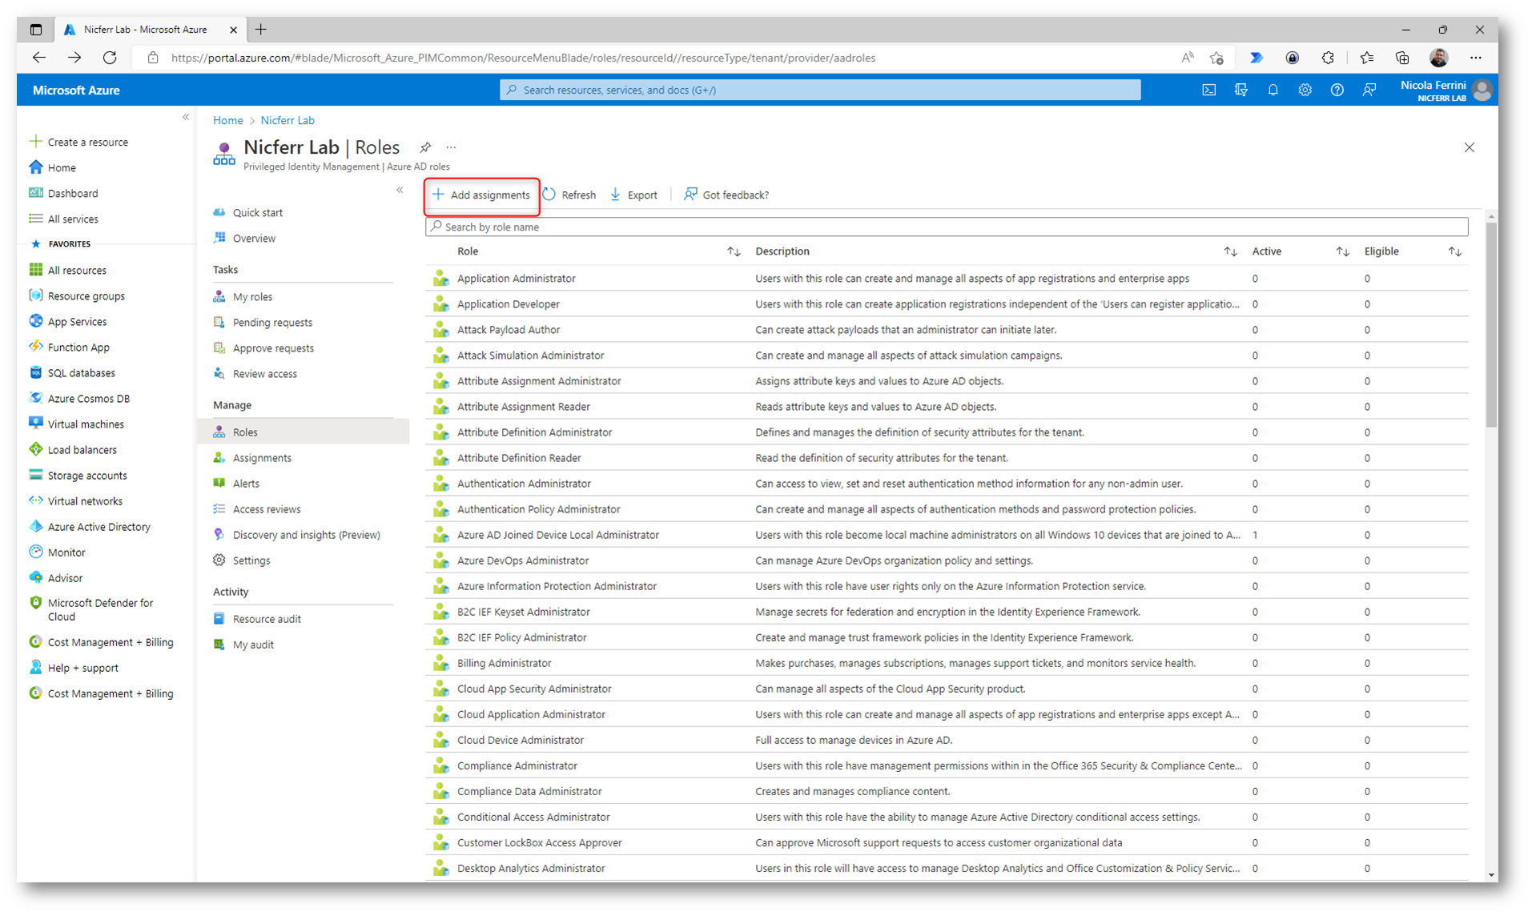1532x916 pixels.
Task: Open Billing Administrator role row
Action: (x=947, y=663)
